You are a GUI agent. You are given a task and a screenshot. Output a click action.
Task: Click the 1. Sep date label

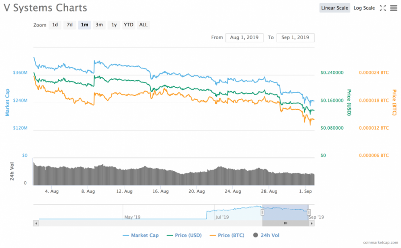[305, 191]
